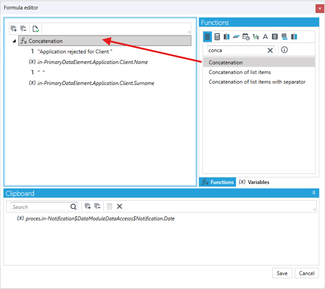This screenshot has width=325, height=289.
Task: Select Concatenation in the functions list
Action: click(259, 62)
